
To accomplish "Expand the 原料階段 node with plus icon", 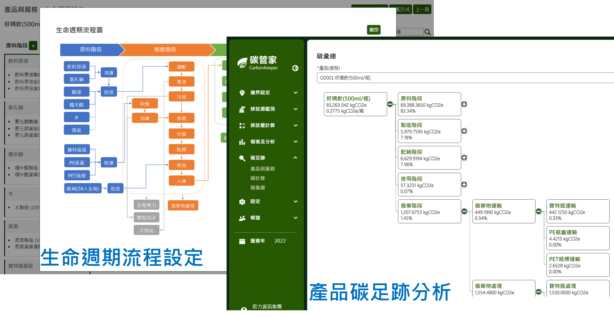I will 464,104.
